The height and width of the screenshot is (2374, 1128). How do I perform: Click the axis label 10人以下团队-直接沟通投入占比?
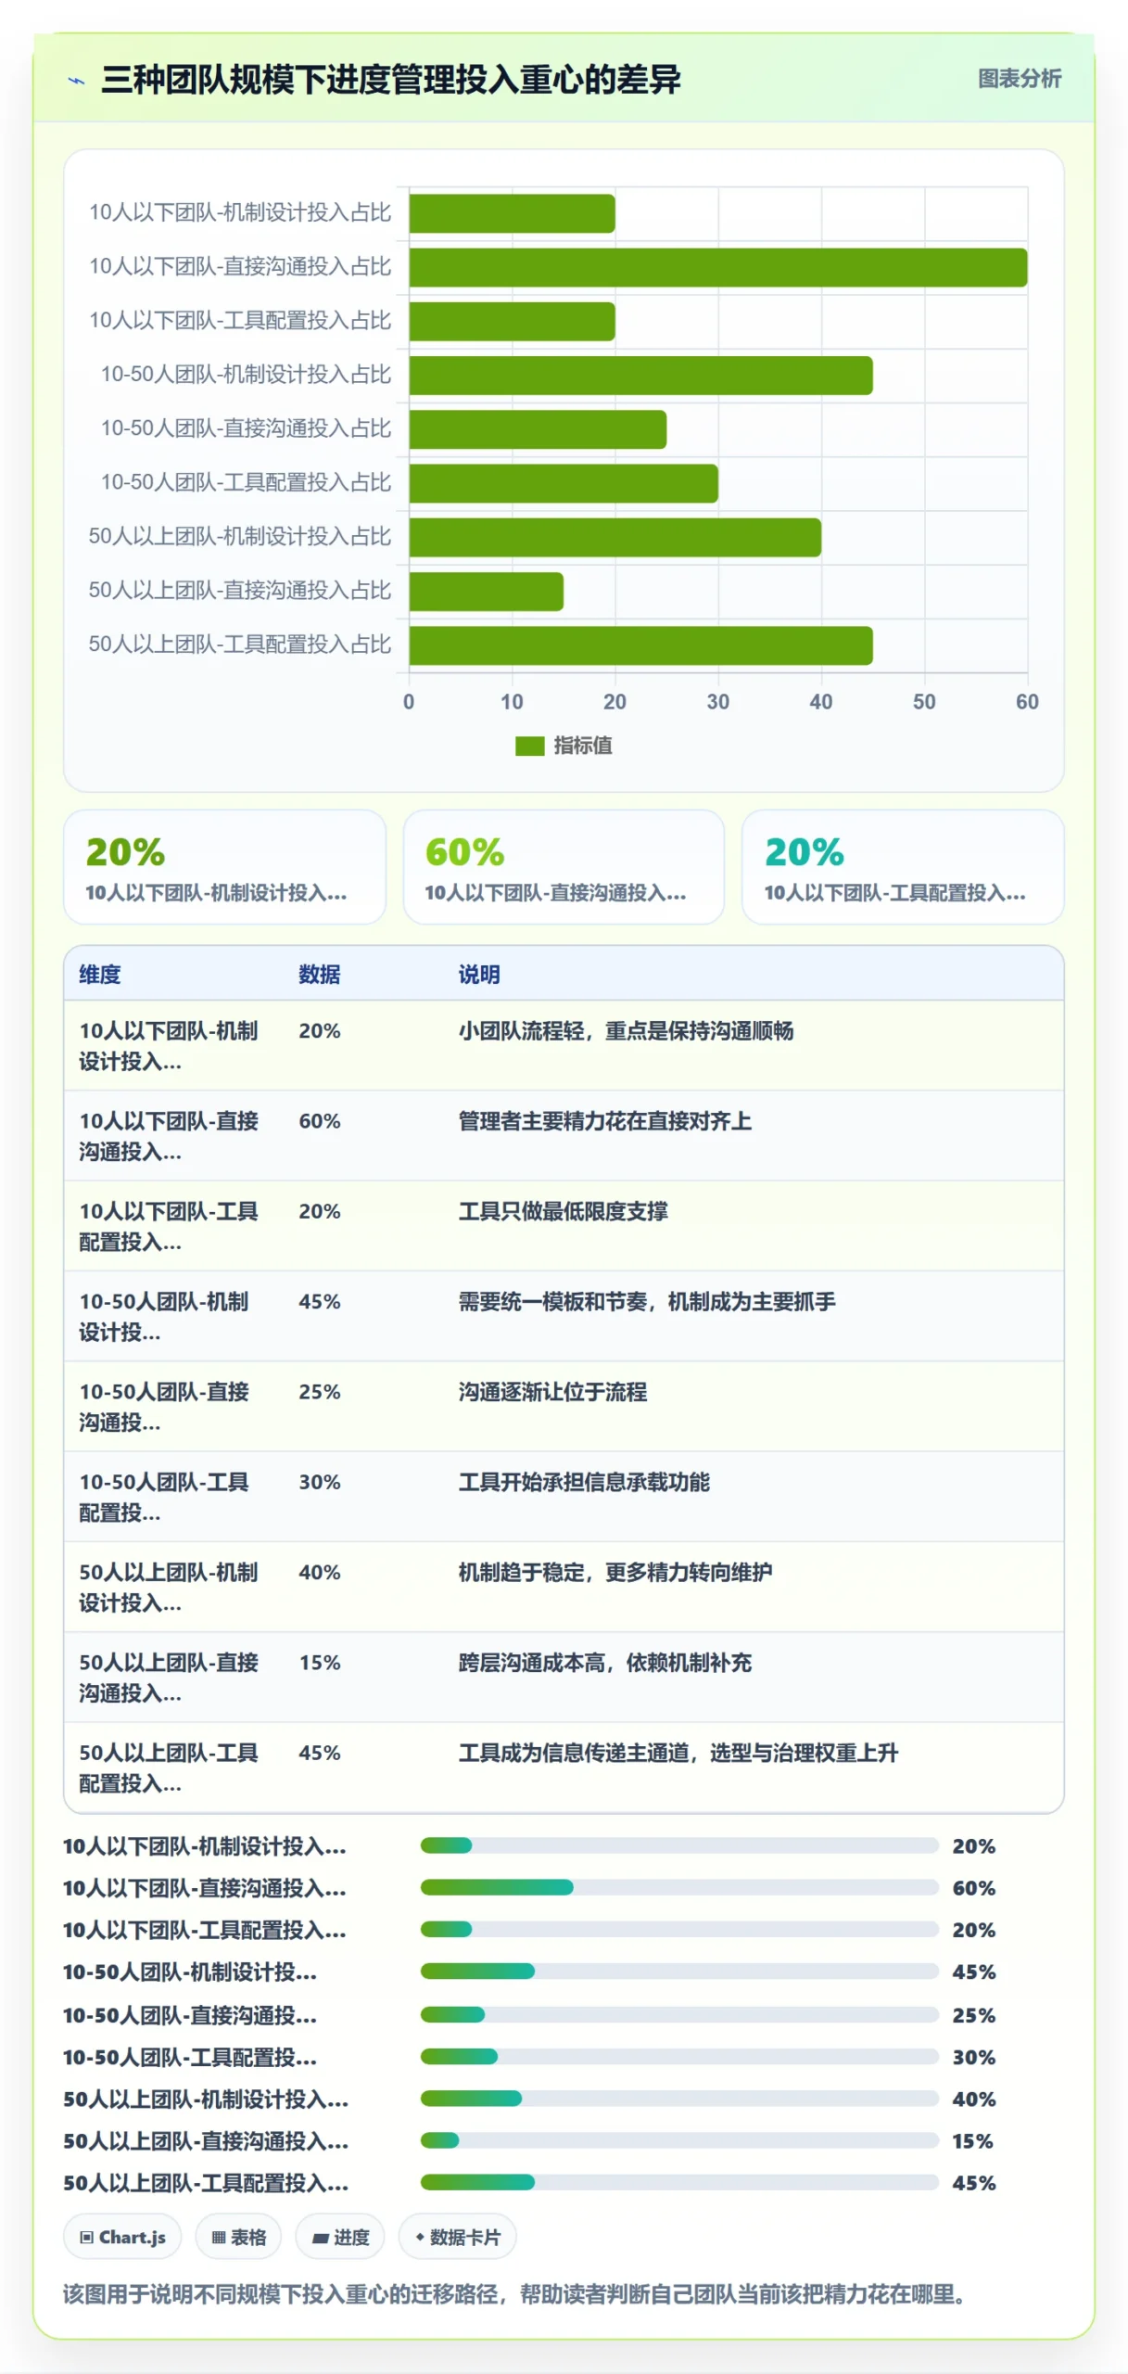coord(240,267)
